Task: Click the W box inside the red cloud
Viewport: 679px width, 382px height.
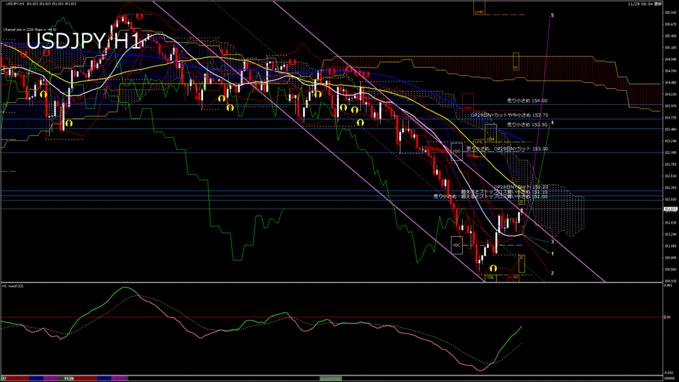Action: (516, 62)
